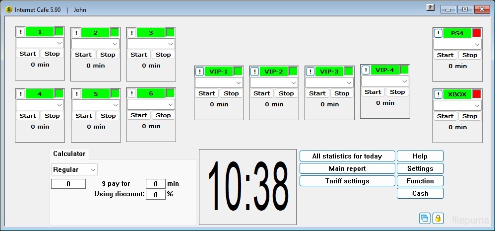The width and height of the screenshot is (495, 231).
Task: Click the exclamation icon on VIP-1 station
Action: (199, 72)
